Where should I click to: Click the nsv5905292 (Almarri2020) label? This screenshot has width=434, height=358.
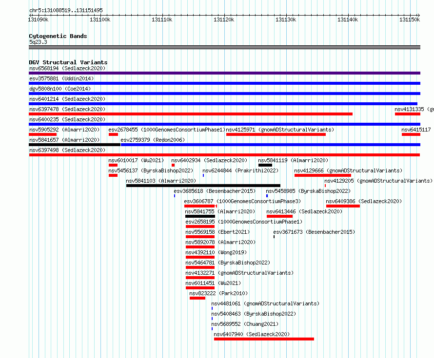click(x=64, y=130)
